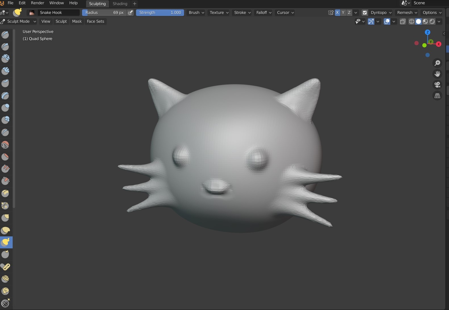Adjust the brush Strength slider

tap(160, 13)
